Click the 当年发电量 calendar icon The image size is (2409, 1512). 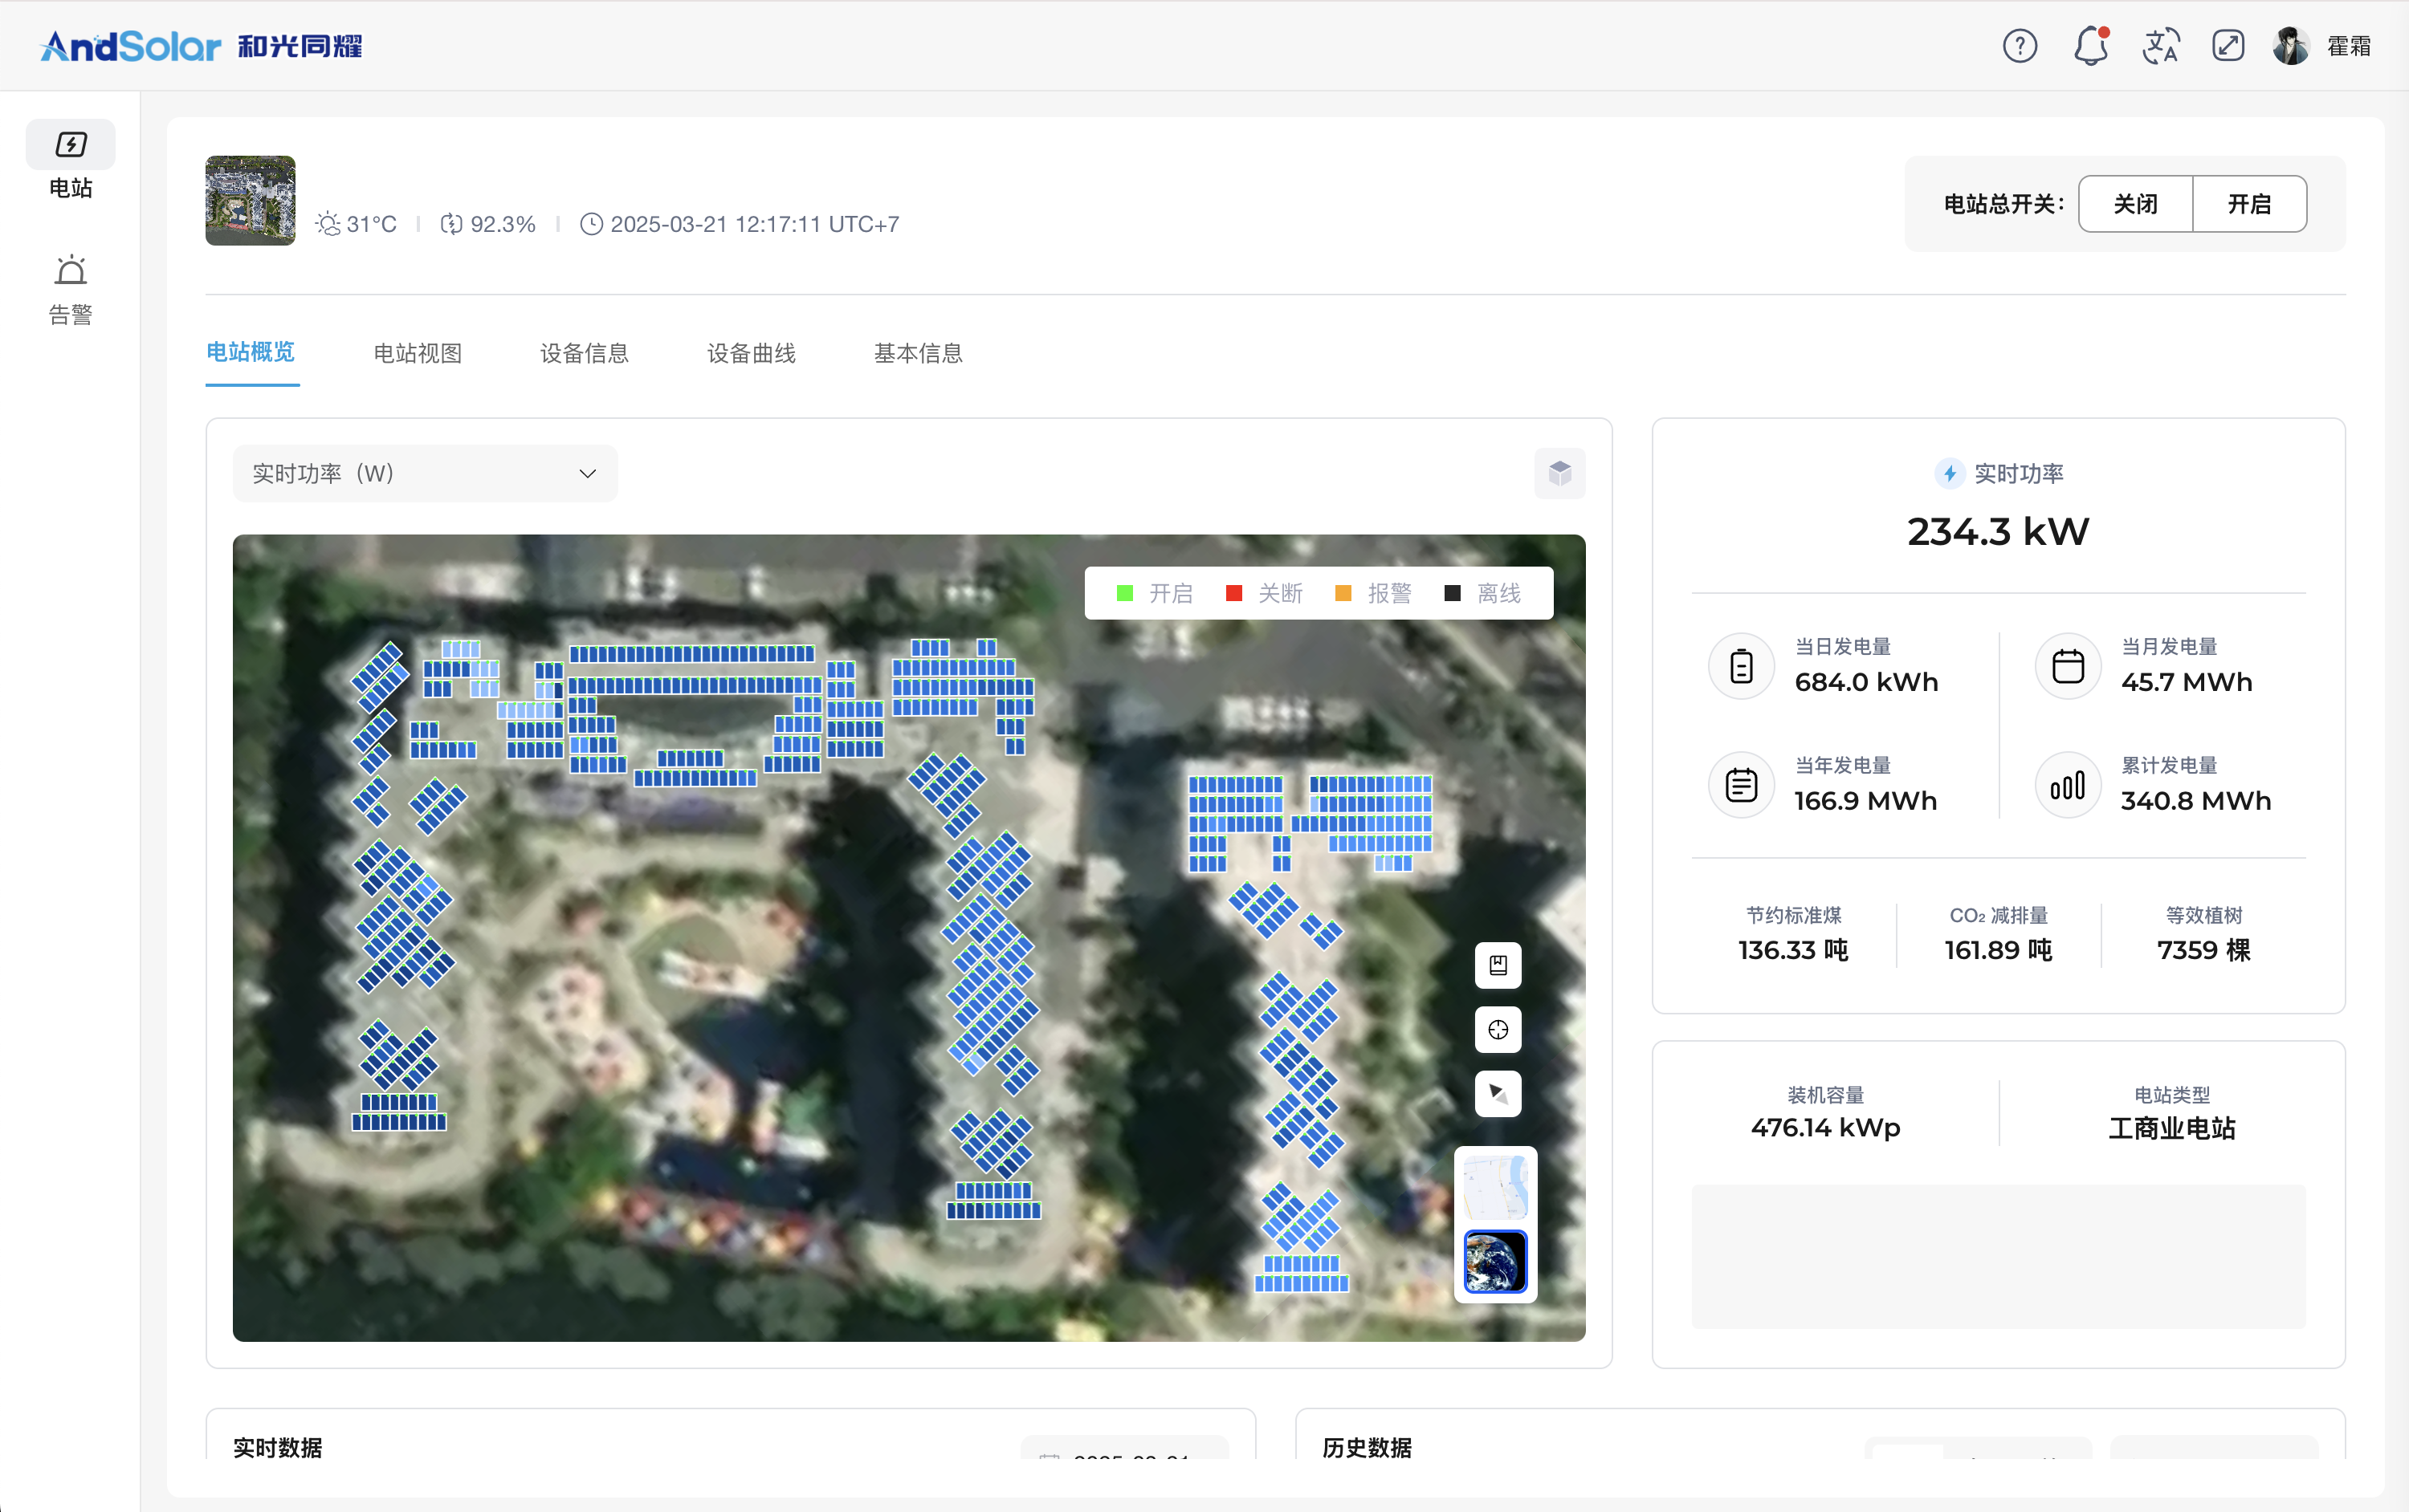pyautogui.click(x=1742, y=785)
